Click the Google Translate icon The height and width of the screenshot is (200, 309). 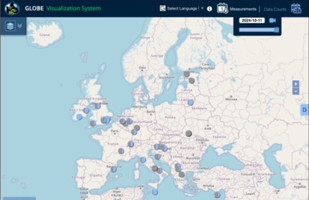click(162, 8)
